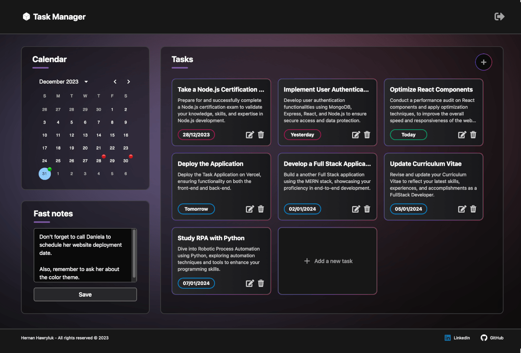
Task: Go to next month in calendar
Action: click(x=129, y=82)
